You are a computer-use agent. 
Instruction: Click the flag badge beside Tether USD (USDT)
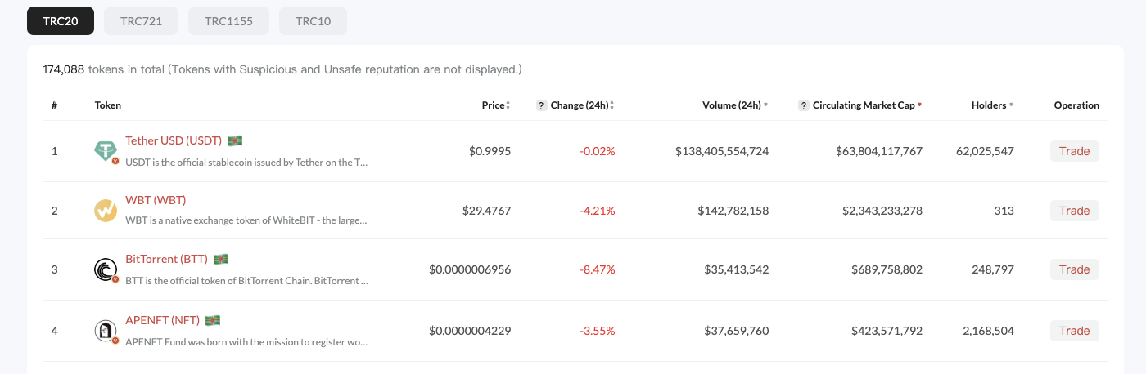[x=235, y=140]
